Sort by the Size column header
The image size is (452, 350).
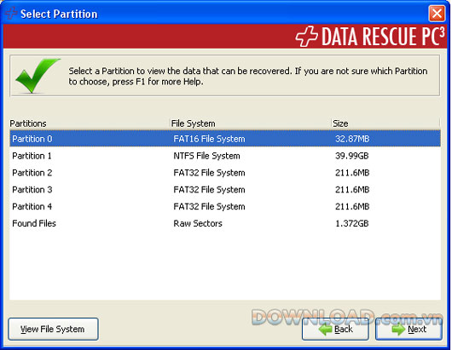point(385,123)
